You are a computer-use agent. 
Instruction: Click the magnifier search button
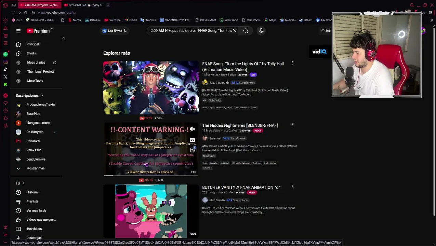(x=246, y=31)
